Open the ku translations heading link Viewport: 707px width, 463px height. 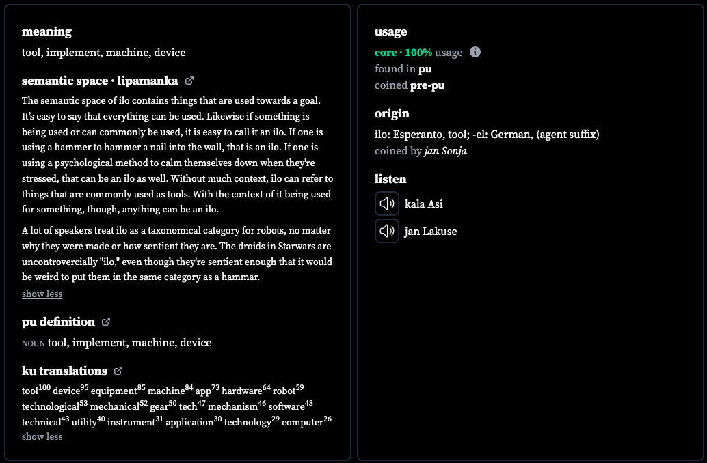64,371
